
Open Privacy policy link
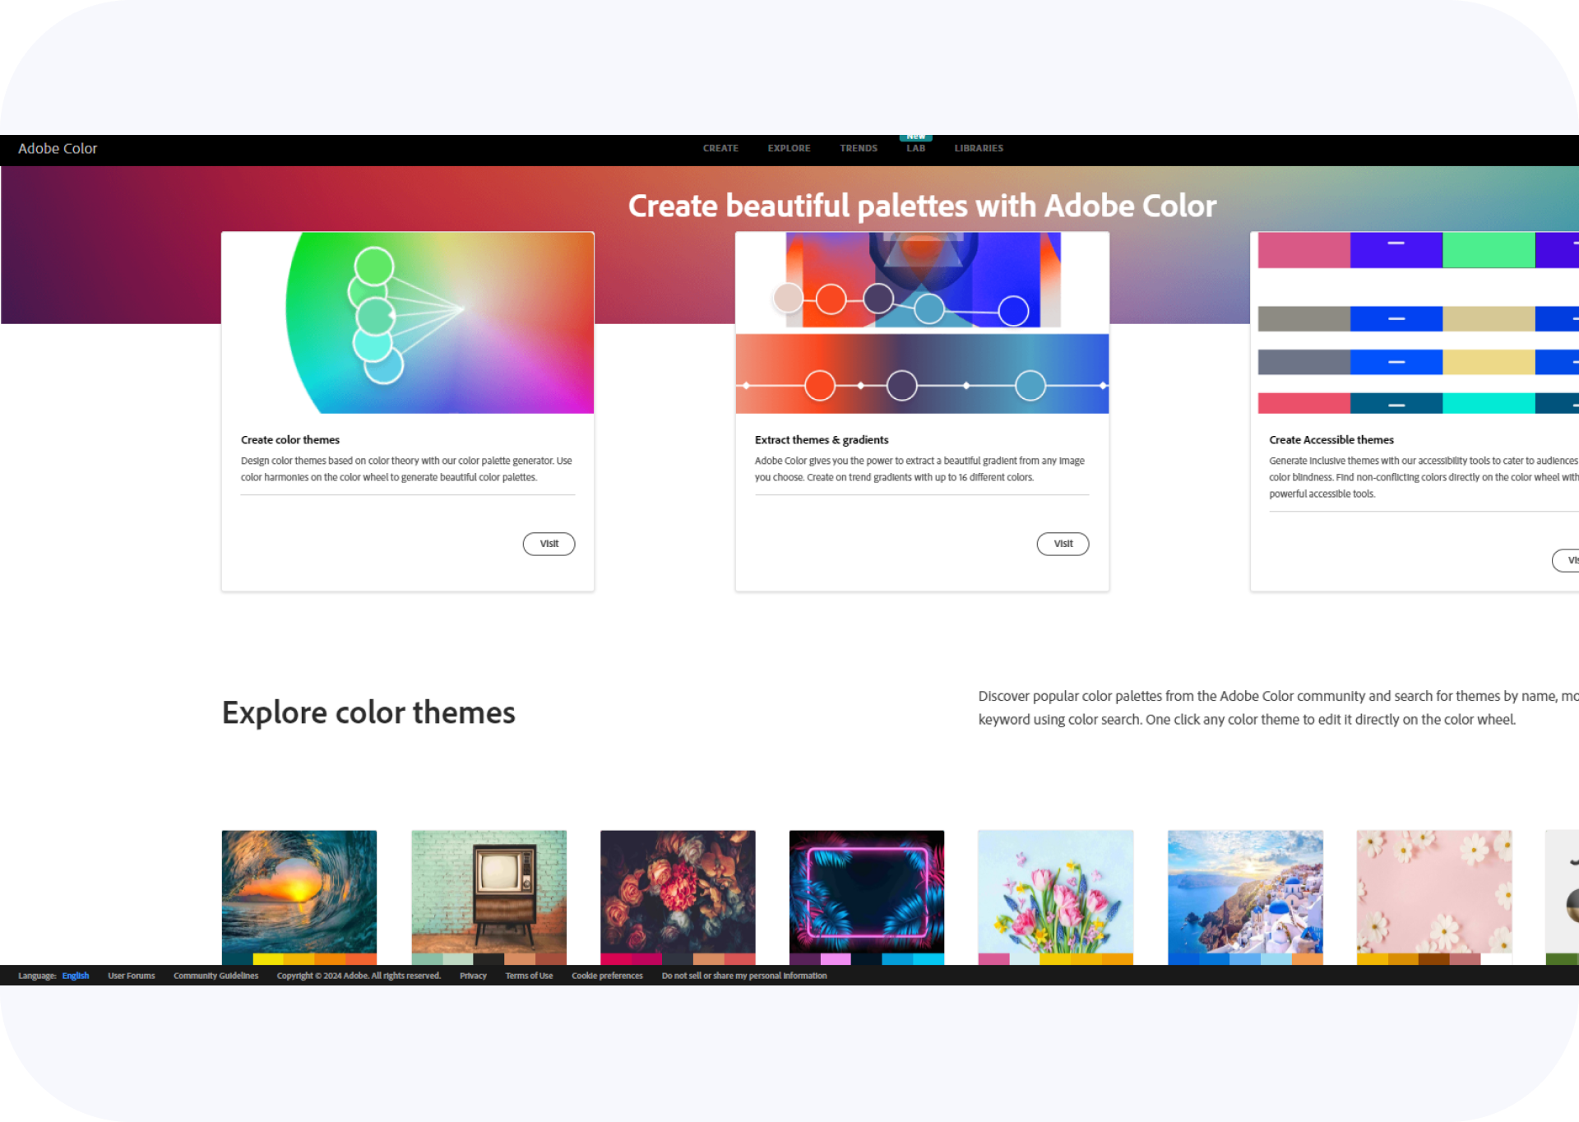[x=474, y=975]
